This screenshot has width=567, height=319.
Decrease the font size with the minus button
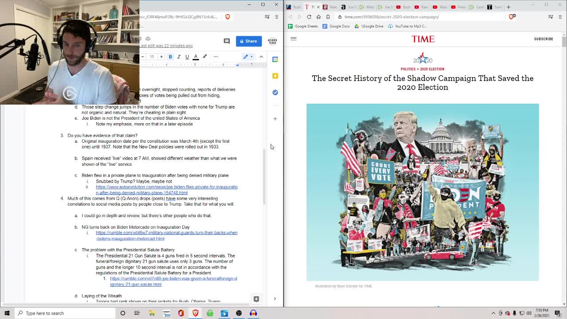143,57
